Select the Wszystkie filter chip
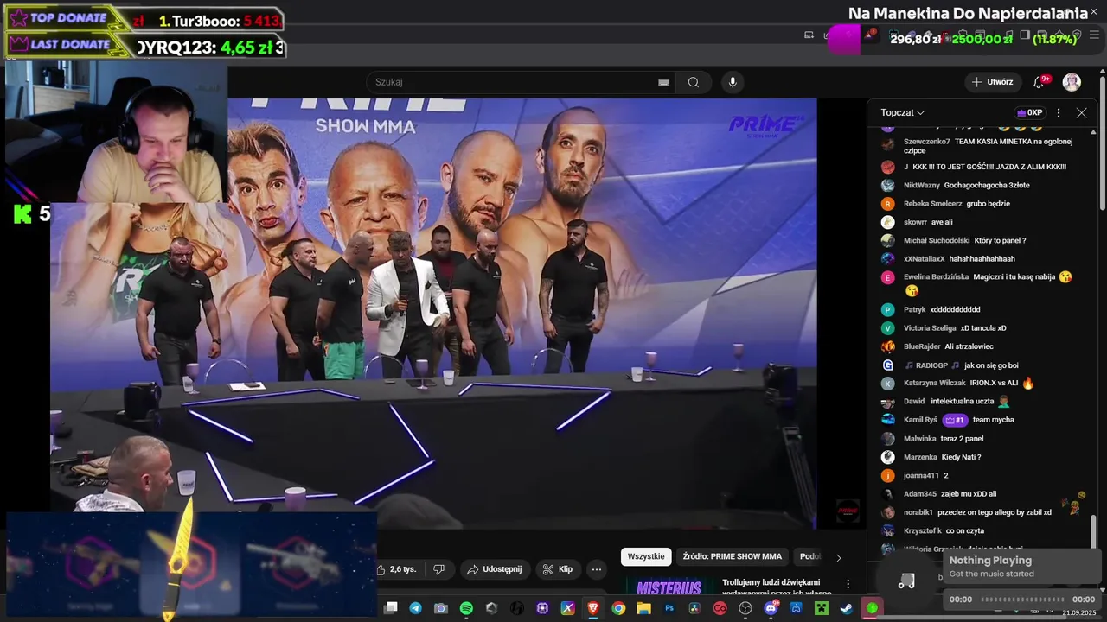 pyautogui.click(x=646, y=556)
